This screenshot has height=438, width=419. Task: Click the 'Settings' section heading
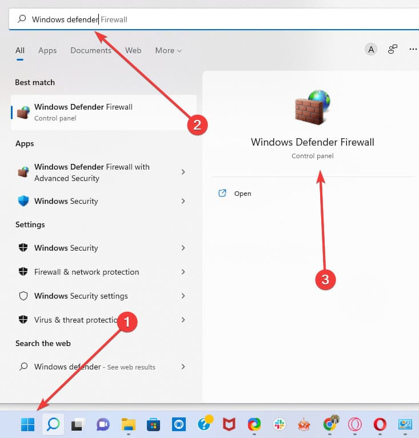pyautogui.click(x=30, y=224)
